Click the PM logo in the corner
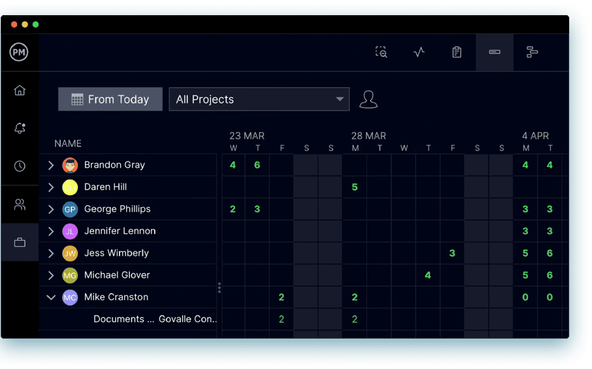 (x=18, y=52)
